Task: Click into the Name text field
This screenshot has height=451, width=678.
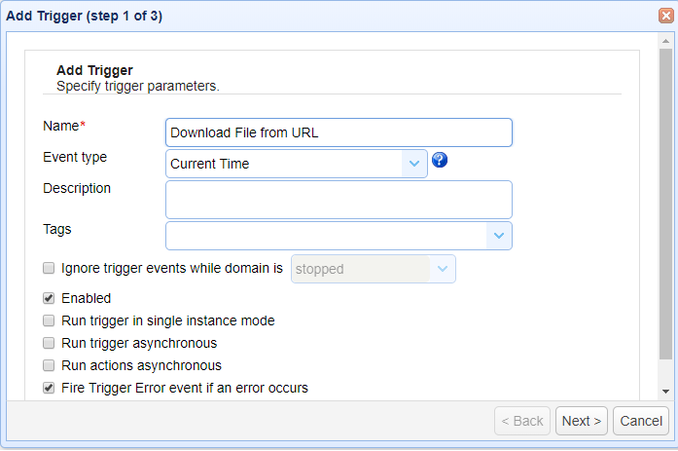Action: point(339,132)
